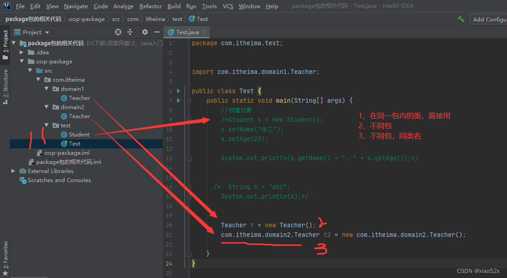The image size is (507, 278).
Task: Open the Navigate menu
Action: [76, 6]
